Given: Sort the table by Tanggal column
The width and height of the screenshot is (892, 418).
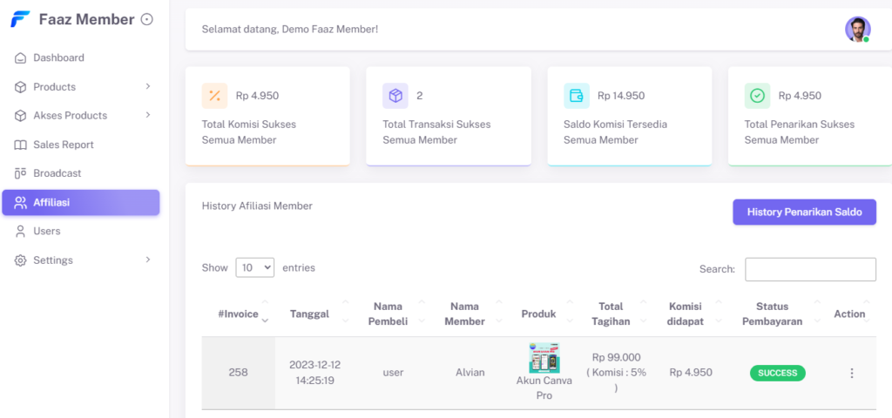Looking at the screenshot, I should pyautogui.click(x=309, y=314).
